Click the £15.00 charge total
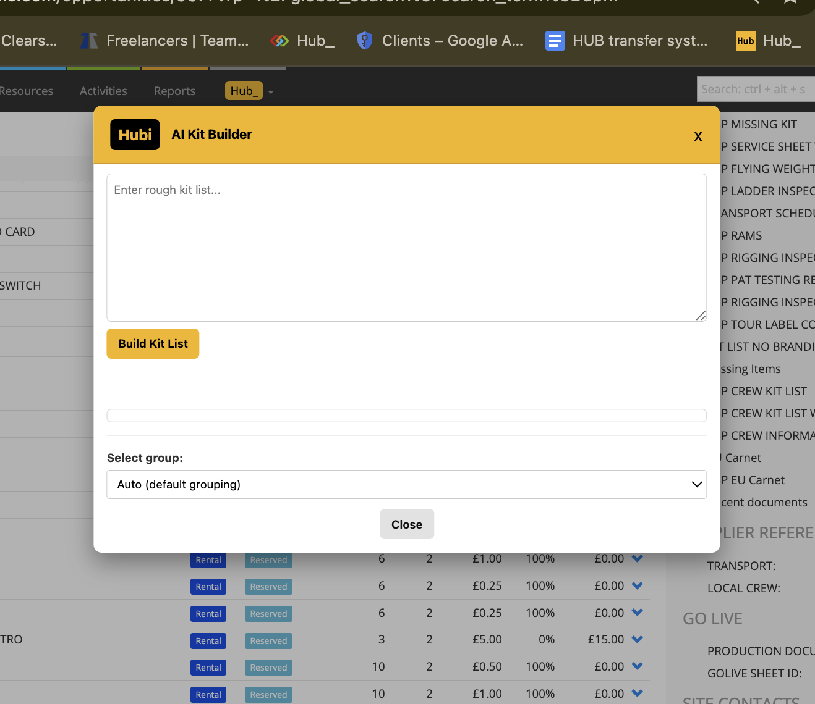815x704 pixels. [606, 640]
